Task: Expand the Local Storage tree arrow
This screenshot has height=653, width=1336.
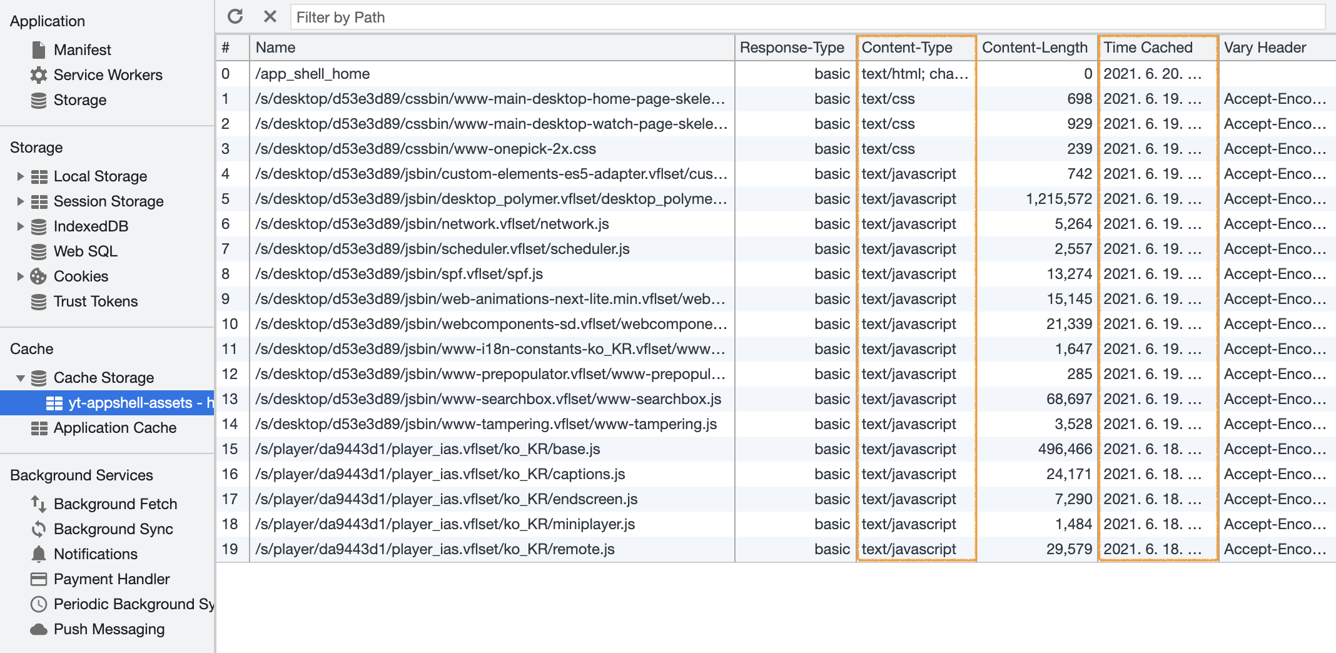Action: (x=20, y=176)
